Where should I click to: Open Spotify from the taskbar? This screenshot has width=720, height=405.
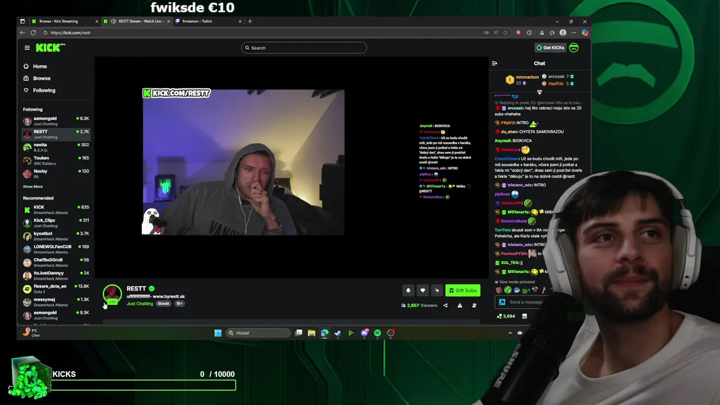coord(377,333)
